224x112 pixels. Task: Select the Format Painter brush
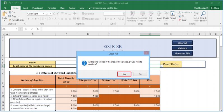click(x=17, y=20)
